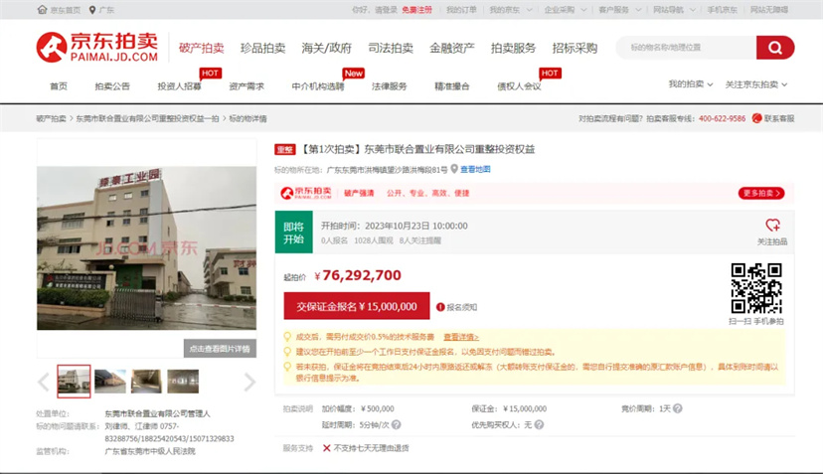Open the 首页 sub-navigation item
The image size is (823, 474).
click(59, 86)
